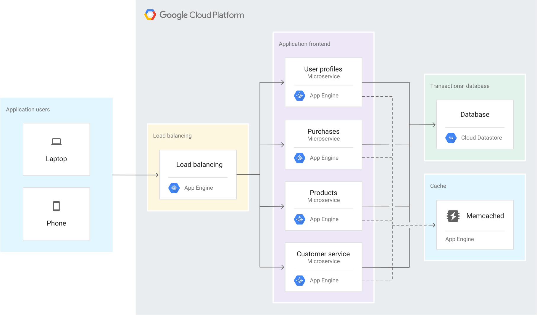The width and height of the screenshot is (537, 315).
Task: Select the "Database" card title
Action: click(475, 114)
